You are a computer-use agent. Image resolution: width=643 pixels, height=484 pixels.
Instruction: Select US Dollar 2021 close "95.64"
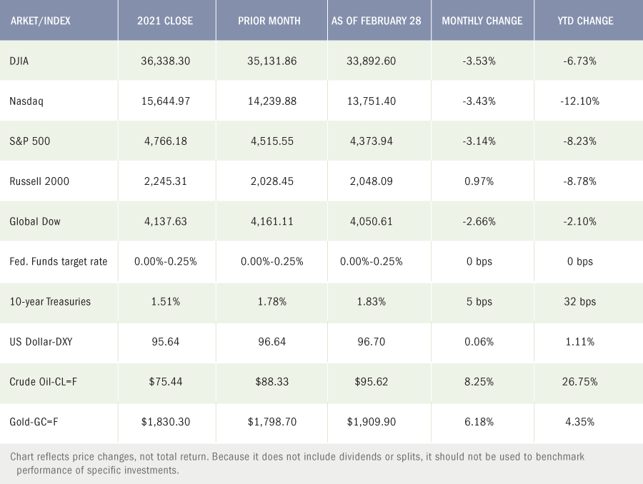tap(166, 342)
